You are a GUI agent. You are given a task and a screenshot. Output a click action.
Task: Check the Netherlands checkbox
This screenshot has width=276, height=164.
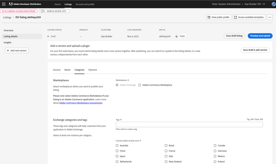pyautogui.click(x=117, y=161)
